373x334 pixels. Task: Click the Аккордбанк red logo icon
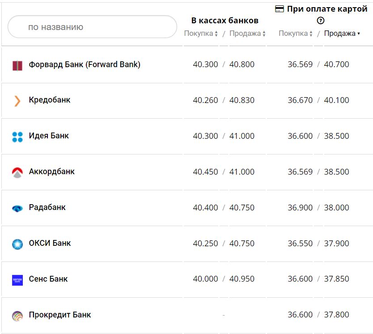[x=17, y=172]
